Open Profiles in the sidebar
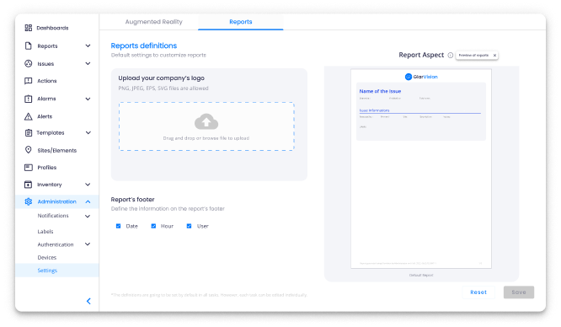561x327 pixels. point(47,167)
